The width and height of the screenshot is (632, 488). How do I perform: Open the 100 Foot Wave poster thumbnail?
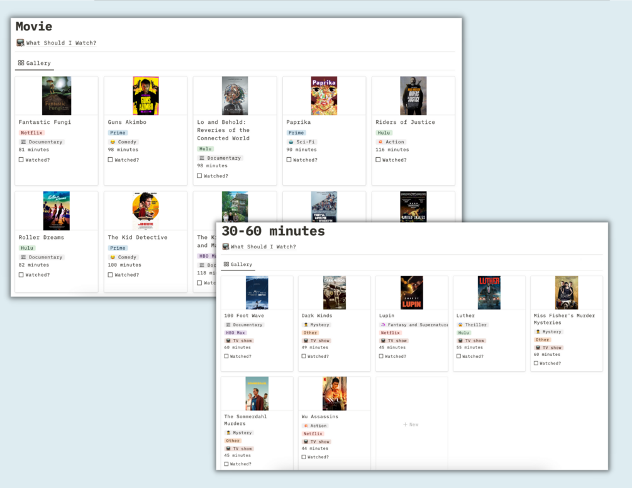pyautogui.click(x=257, y=292)
